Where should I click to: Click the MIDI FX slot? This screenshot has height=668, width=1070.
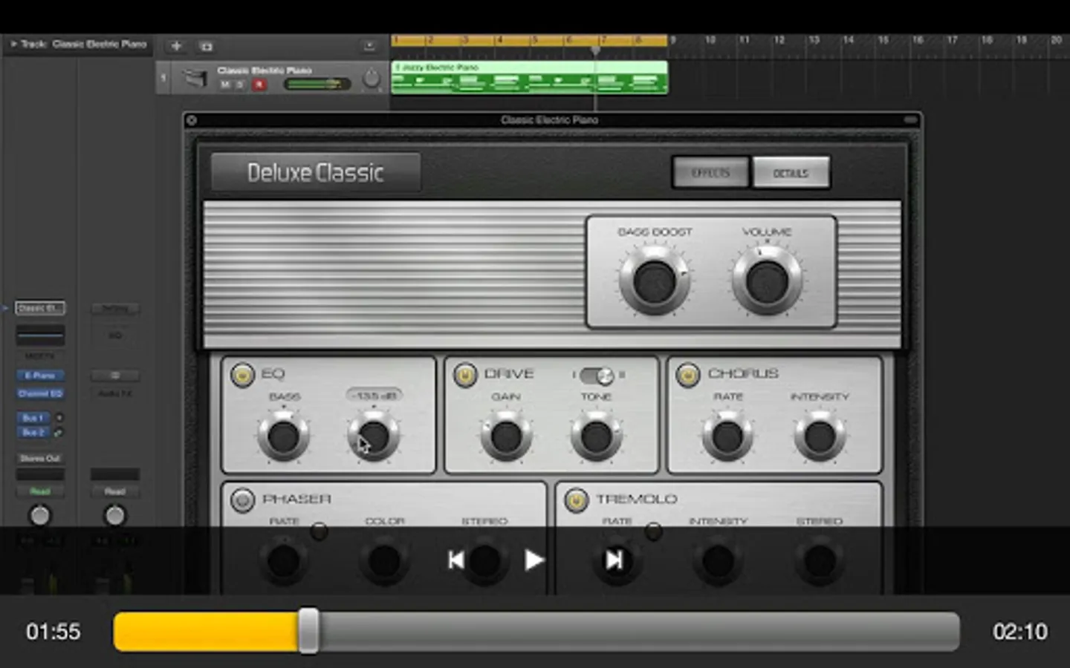point(40,356)
